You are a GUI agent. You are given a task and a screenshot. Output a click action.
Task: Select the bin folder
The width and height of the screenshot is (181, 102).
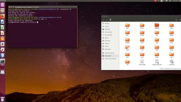click(x=128, y=26)
